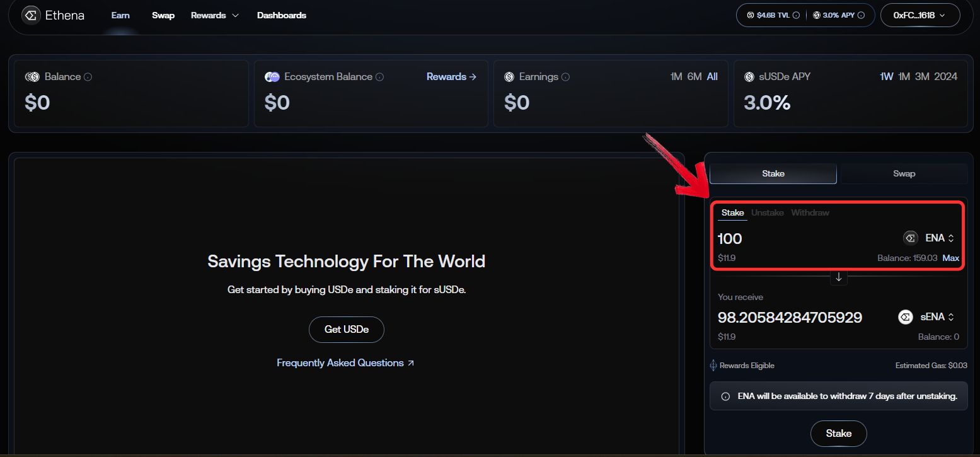
Task: Set Earnings range to 6M
Action: (695, 77)
